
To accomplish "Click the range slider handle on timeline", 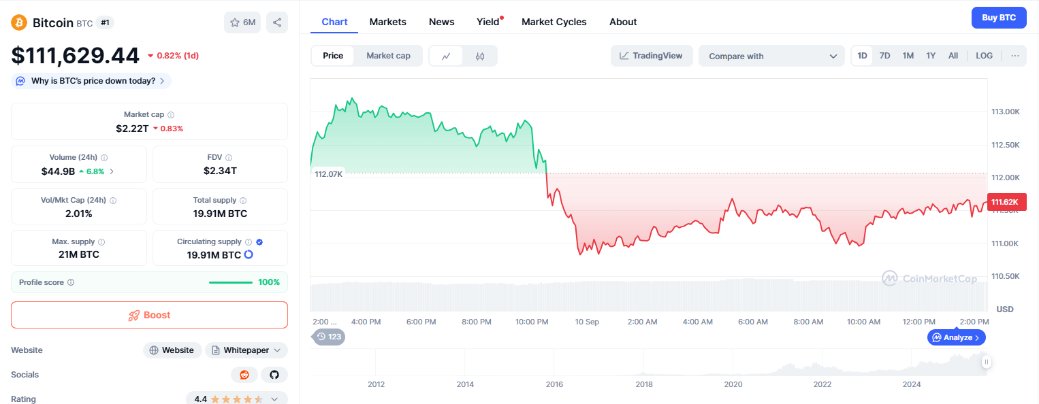I will (x=986, y=363).
